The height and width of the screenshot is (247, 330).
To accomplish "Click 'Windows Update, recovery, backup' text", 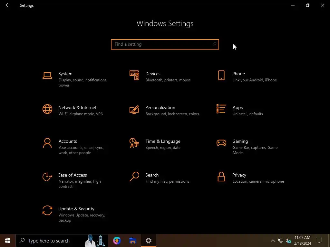I will [x=82, y=218].
